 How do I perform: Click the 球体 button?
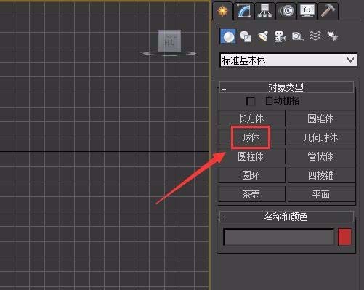(x=251, y=137)
